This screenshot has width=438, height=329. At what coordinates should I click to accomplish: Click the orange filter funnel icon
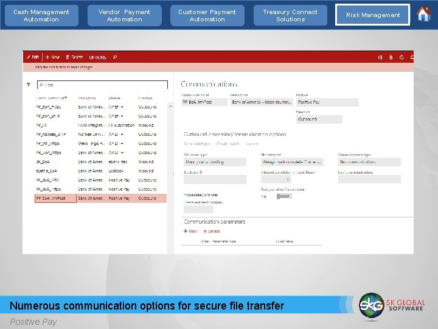pyautogui.click(x=29, y=85)
